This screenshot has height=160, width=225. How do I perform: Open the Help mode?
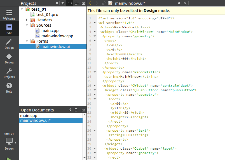click(9, 88)
